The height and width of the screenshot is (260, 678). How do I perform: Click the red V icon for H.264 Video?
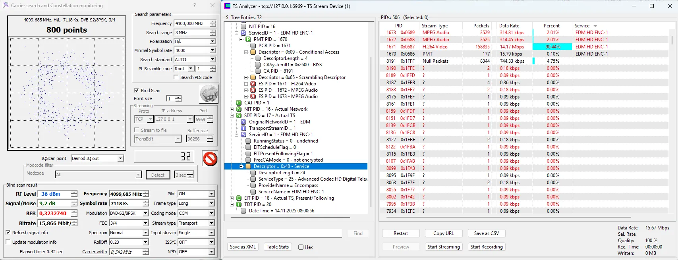point(253,84)
